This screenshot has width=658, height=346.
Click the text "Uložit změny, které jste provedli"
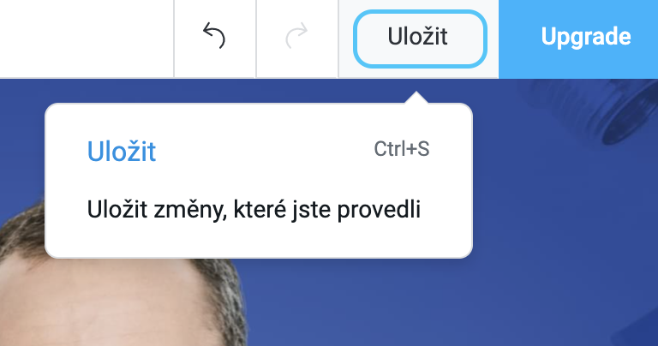click(x=254, y=209)
